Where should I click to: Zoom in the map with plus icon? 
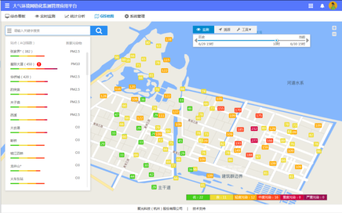(334, 28)
